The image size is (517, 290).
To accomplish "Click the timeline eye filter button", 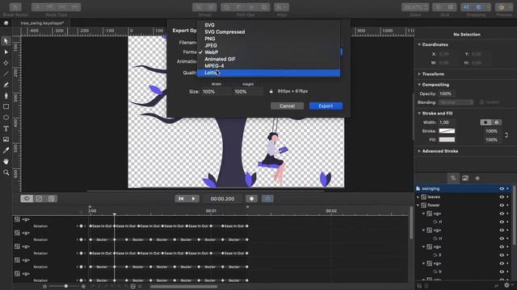I will pyautogui.click(x=27, y=199).
